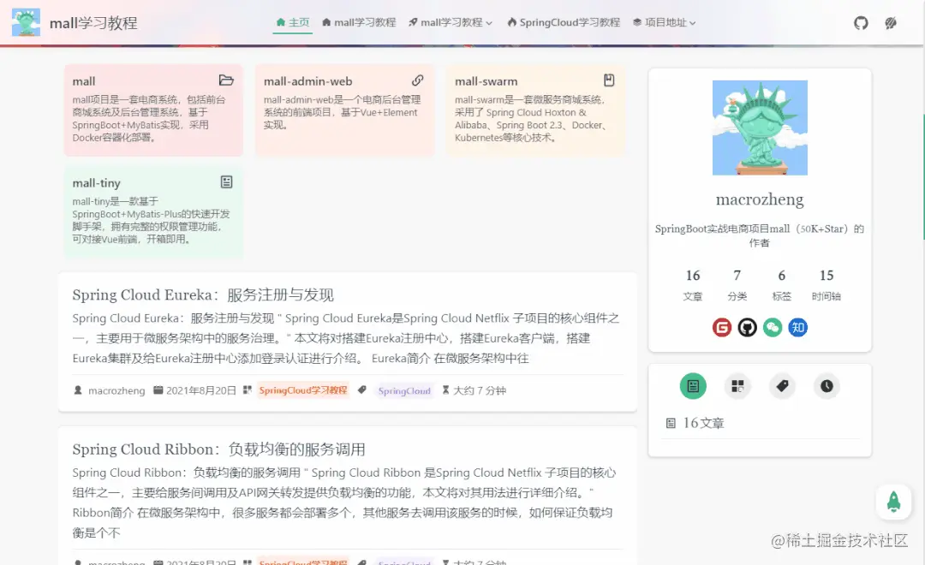Open the mall-swarm project card
Screen dimensions: 925x565
pyautogui.click(x=535, y=110)
